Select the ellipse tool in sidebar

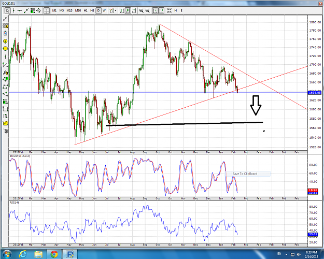click(5, 49)
